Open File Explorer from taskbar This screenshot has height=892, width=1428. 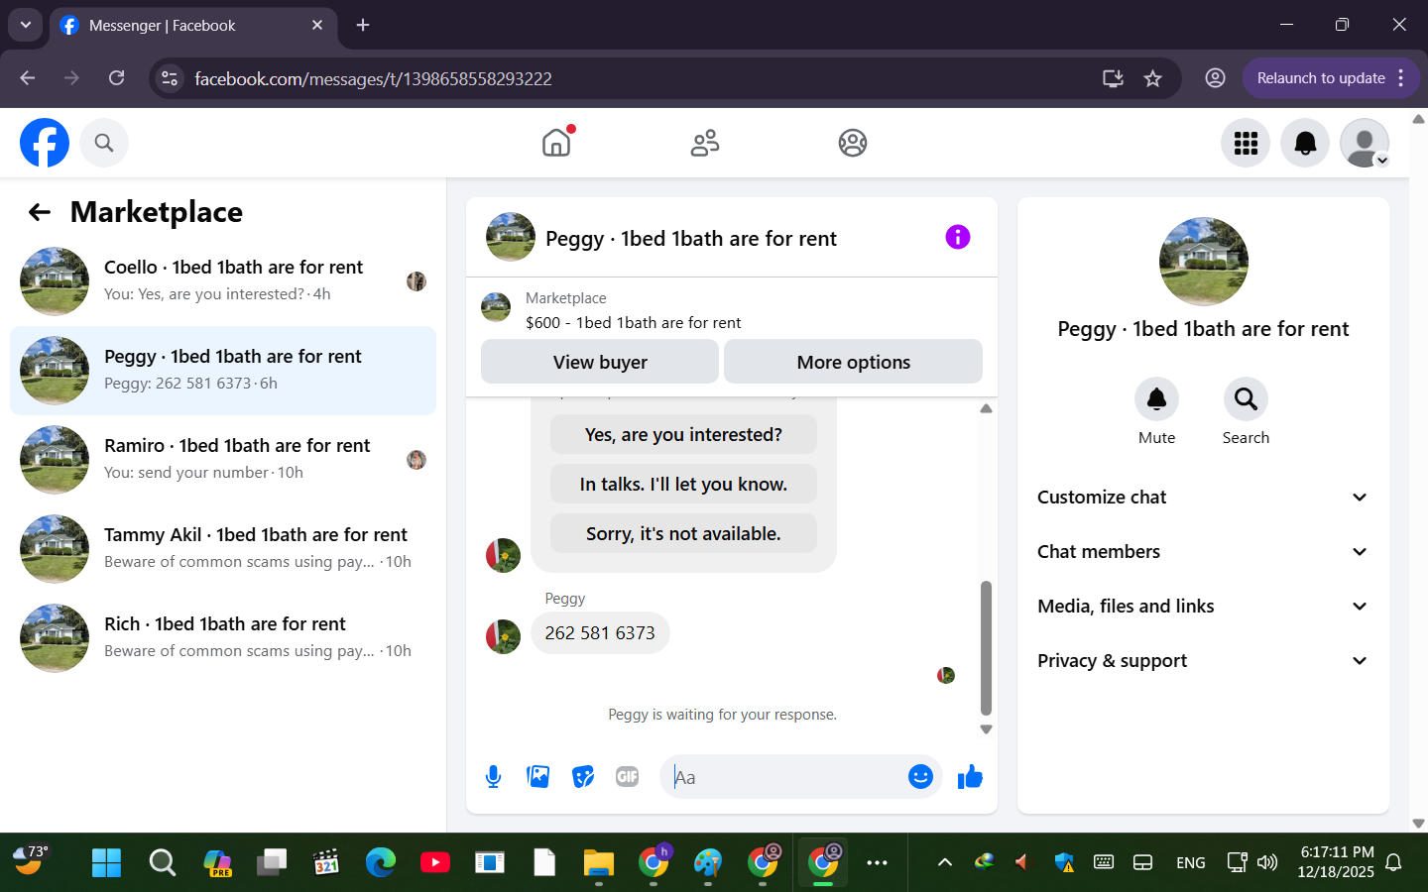pyautogui.click(x=599, y=862)
